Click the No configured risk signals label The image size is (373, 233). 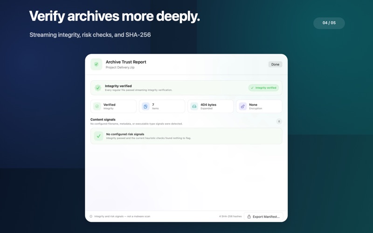point(125,134)
